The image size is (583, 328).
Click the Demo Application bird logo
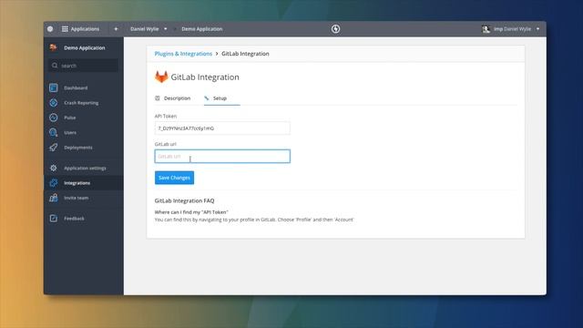[x=53, y=47]
